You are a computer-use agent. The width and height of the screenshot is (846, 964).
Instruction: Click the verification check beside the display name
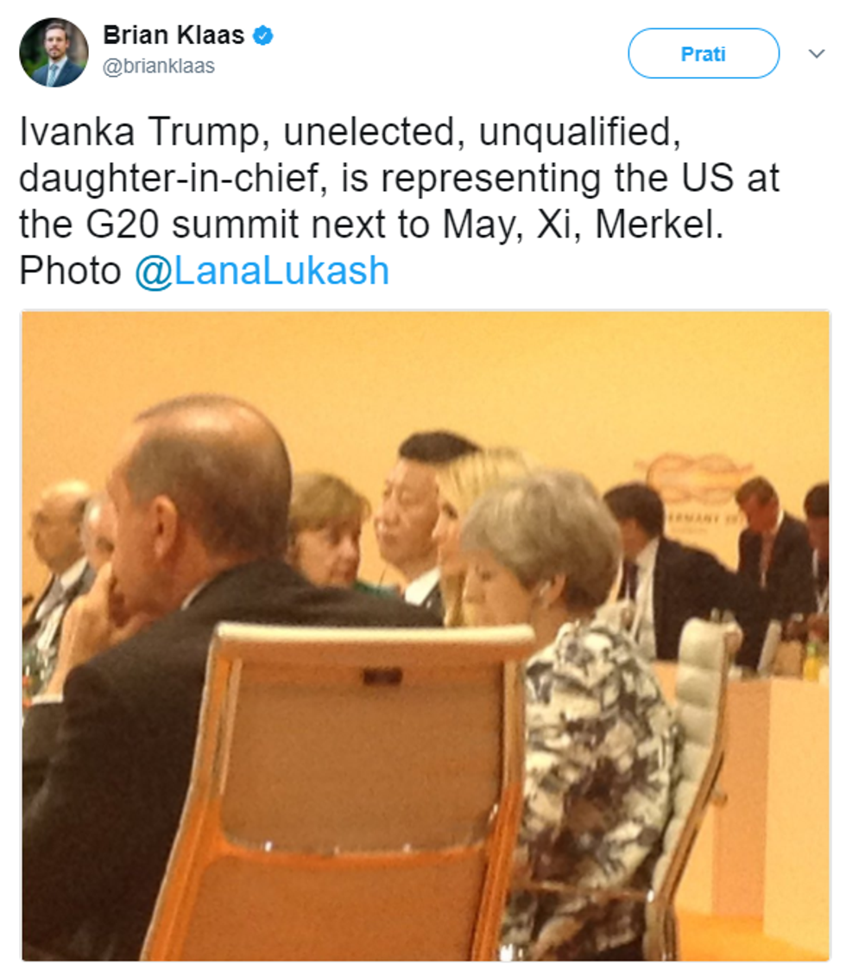point(264,35)
